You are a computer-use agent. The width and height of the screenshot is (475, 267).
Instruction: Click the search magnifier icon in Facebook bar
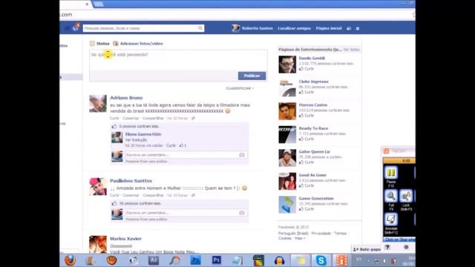point(200,28)
